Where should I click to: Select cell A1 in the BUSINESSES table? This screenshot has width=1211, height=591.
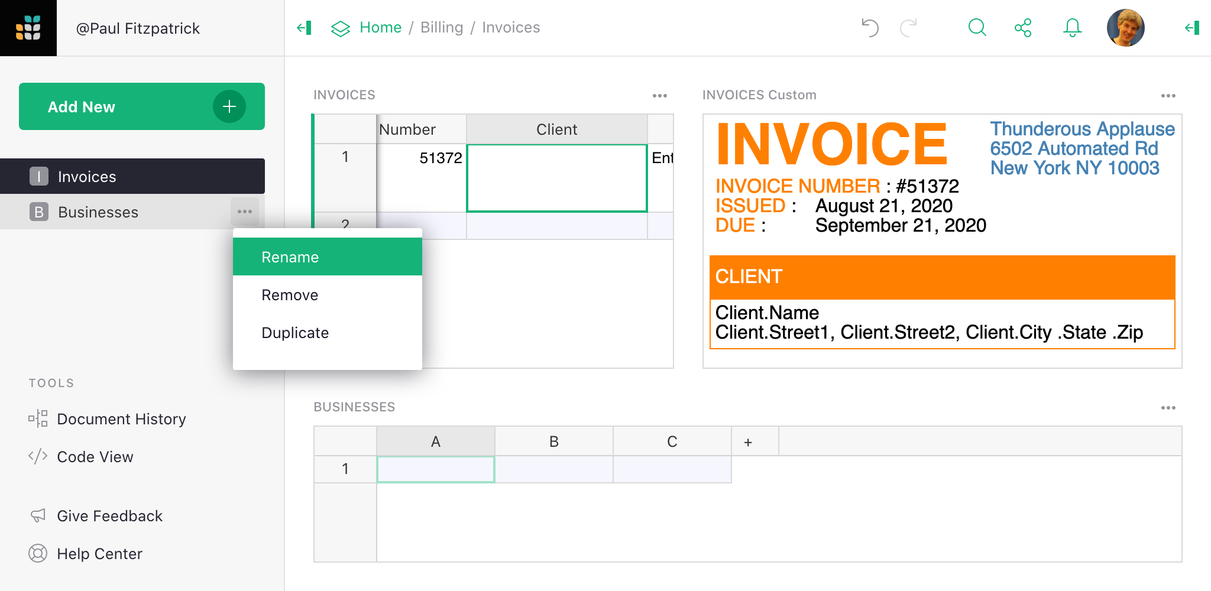pyautogui.click(x=435, y=469)
